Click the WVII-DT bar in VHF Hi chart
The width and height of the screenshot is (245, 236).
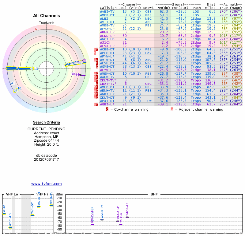32,215
